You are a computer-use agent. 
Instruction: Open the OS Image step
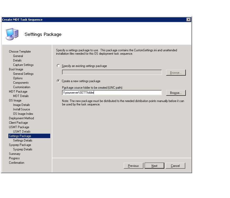[x=15, y=100]
